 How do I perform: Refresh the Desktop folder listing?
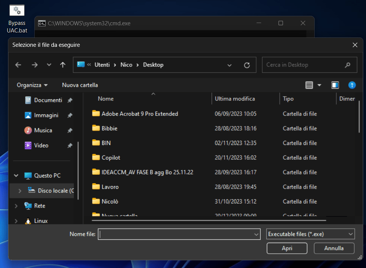(247, 65)
